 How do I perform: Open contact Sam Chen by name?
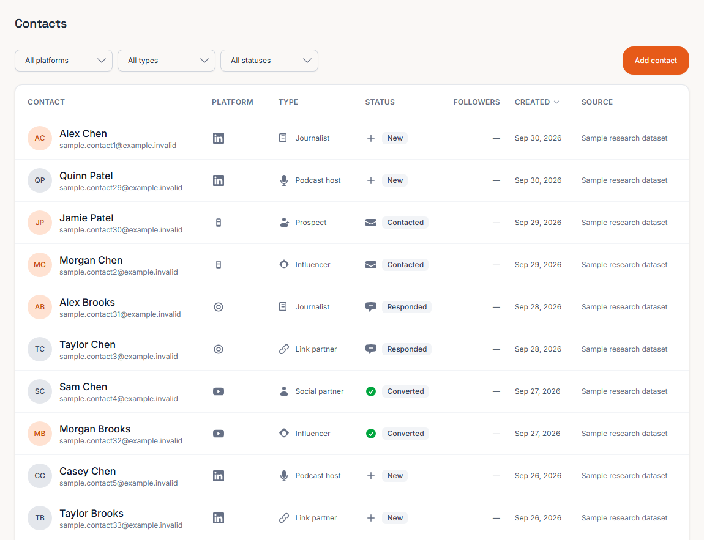(x=83, y=387)
